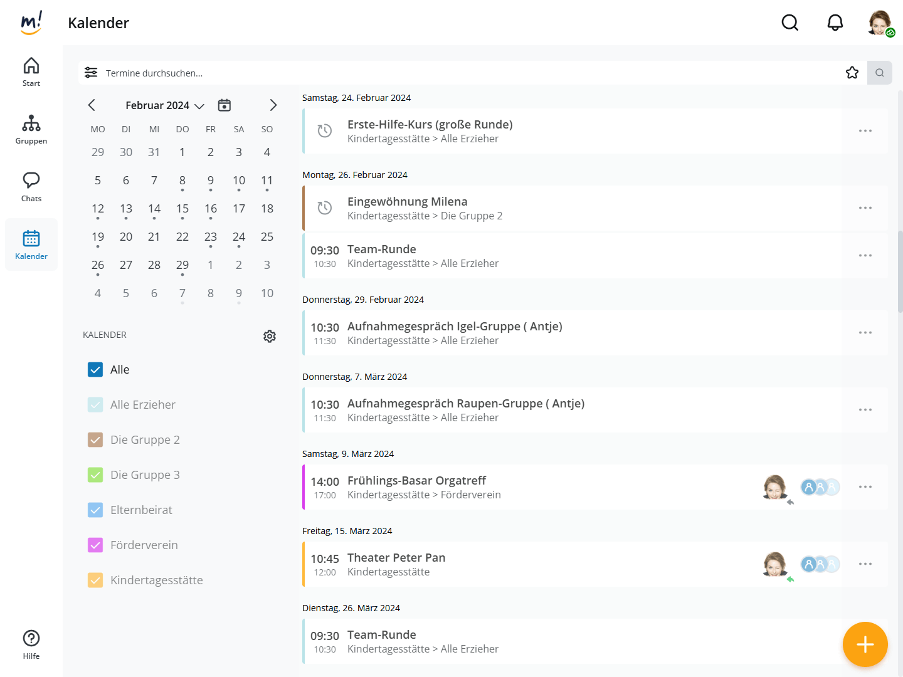903x677 pixels.
Task: Toggle the Elternbeirat calendar checkbox
Action: pos(95,510)
